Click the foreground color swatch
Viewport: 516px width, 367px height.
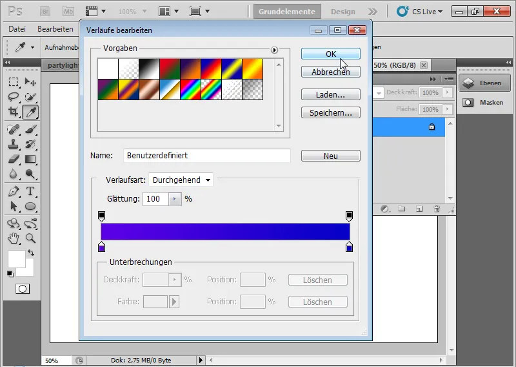click(17, 259)
